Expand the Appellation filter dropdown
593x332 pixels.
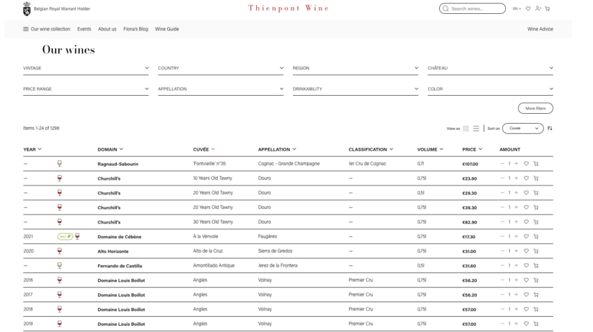point(221,89)
